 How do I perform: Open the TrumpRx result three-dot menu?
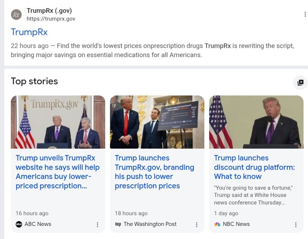click(x=305, y=14)
